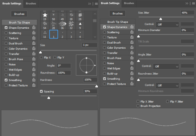Click the Roundness input field

[64, 73]
